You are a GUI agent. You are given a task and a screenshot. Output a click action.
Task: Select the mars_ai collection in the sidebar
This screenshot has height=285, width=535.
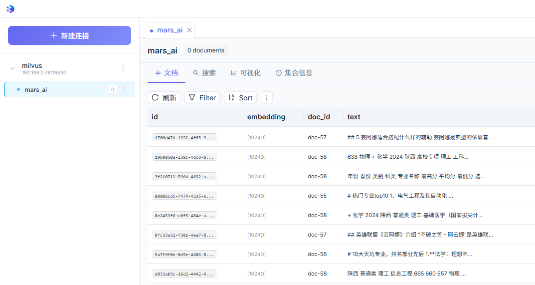(x=70, y=89)
